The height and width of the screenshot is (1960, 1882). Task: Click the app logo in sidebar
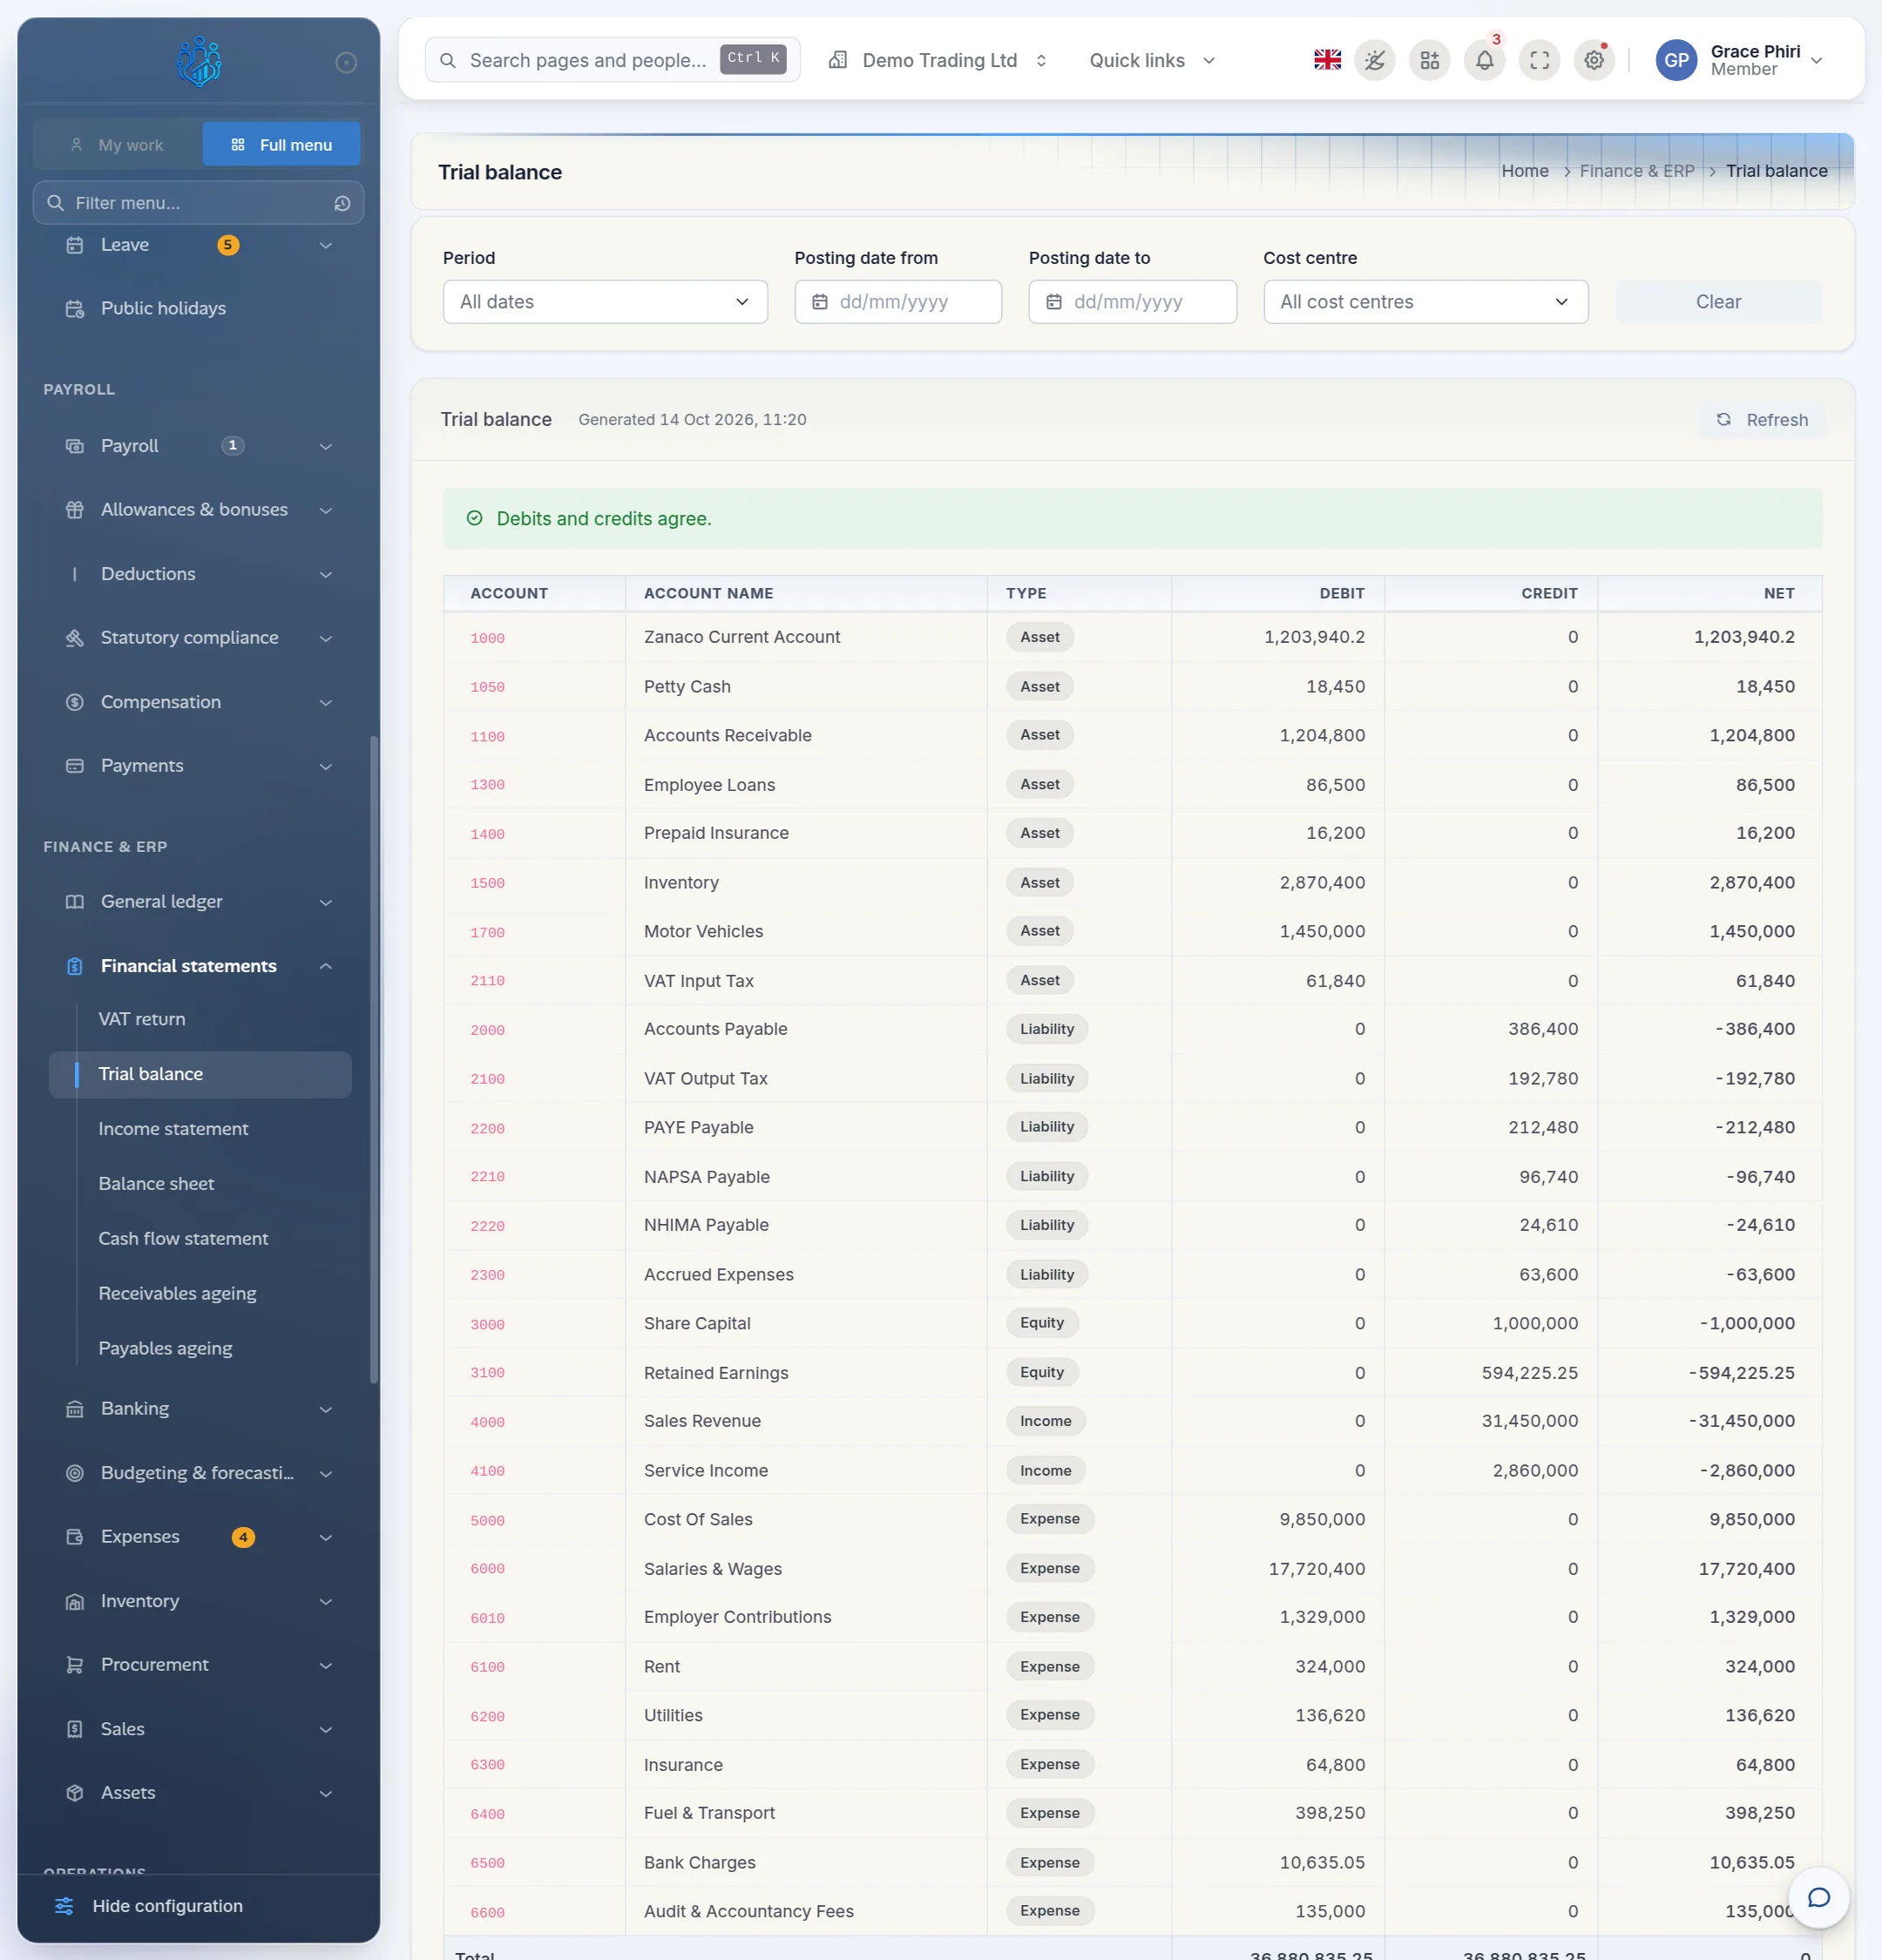[x=199, y=61]
